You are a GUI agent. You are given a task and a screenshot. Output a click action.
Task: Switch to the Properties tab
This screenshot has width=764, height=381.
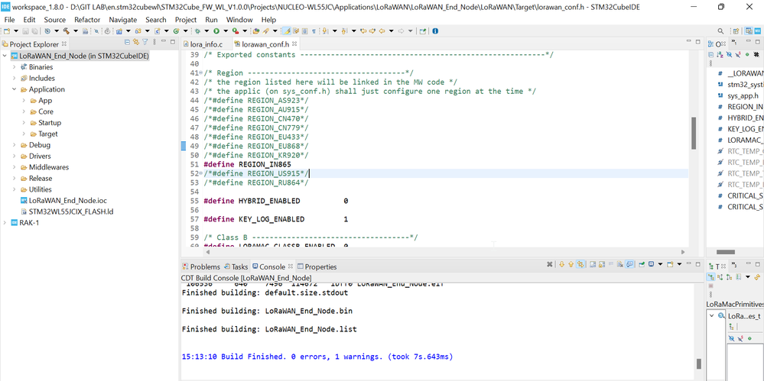(317, 266)
